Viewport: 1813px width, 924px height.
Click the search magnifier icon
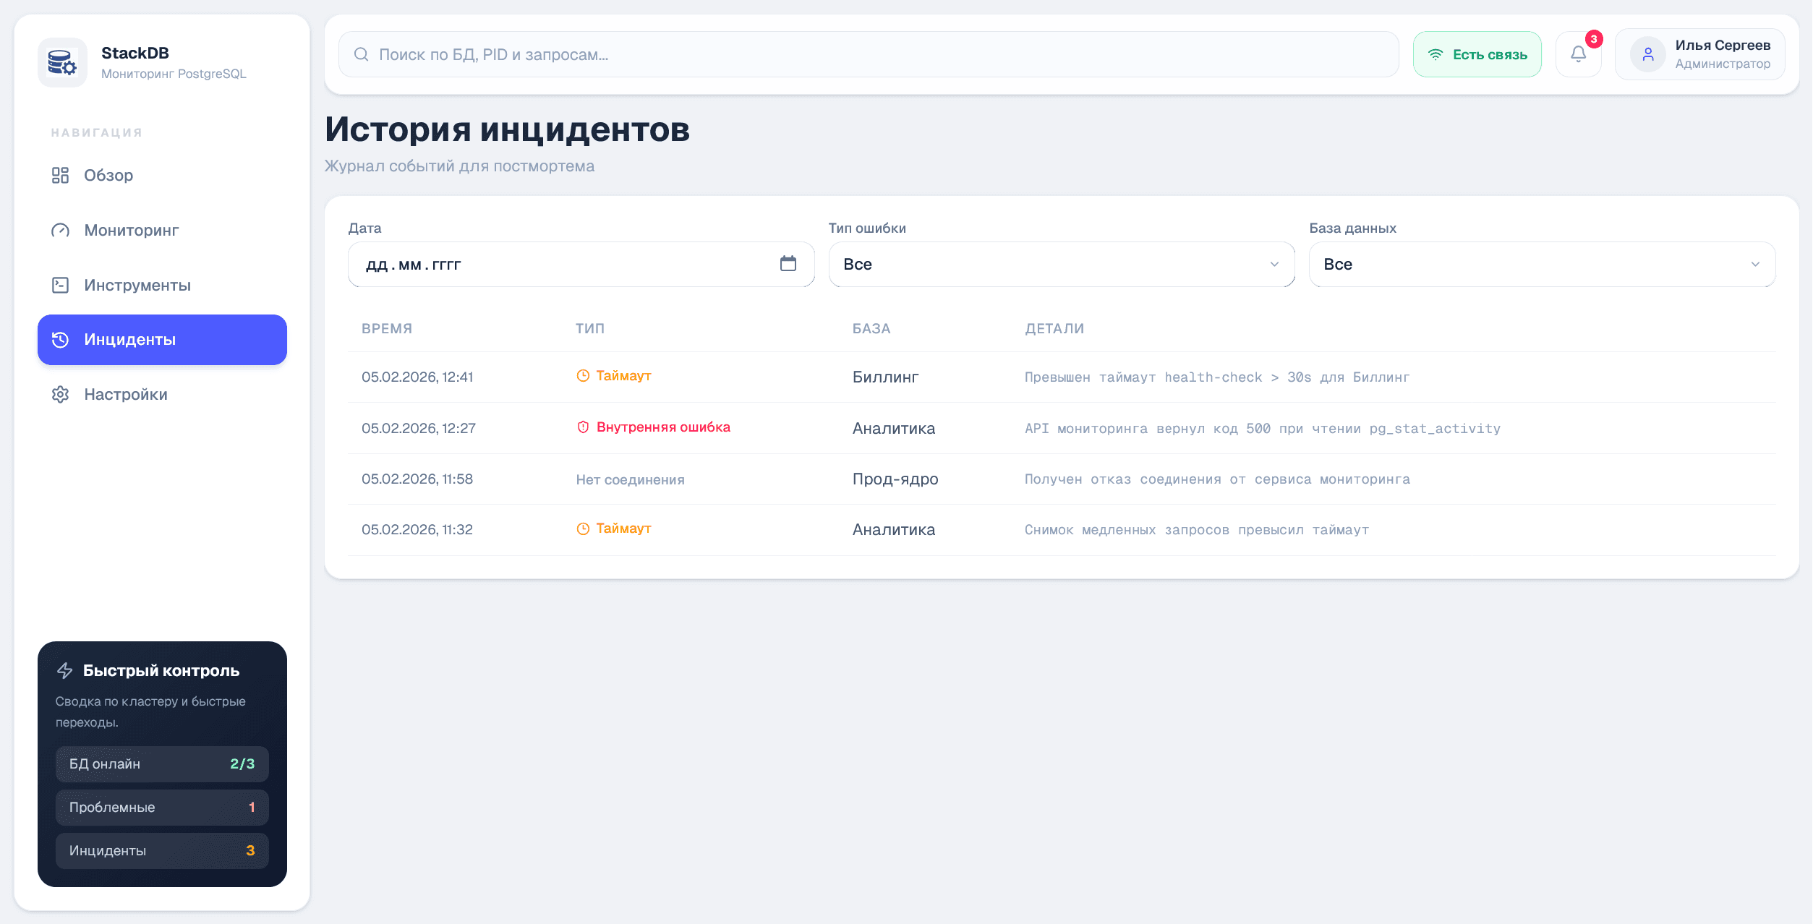pos(360,54)
